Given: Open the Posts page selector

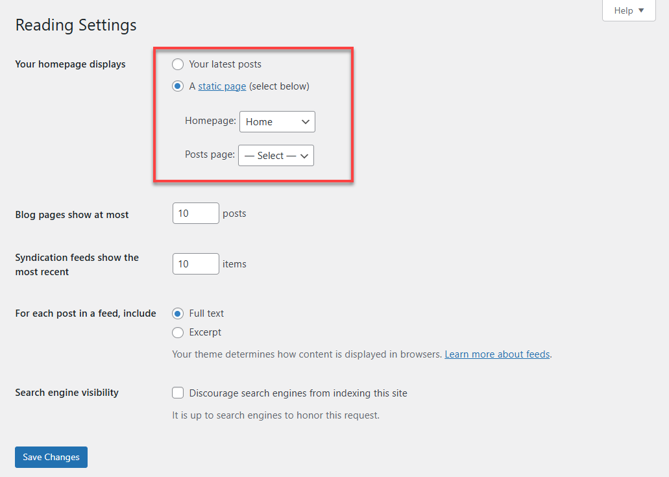Looking at the screenshot, I should tap(276, 155).
